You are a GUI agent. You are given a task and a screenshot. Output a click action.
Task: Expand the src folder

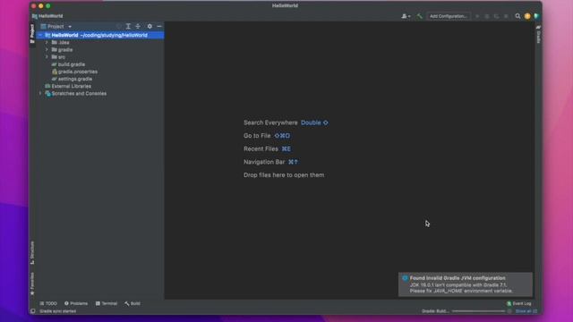coord(47,57)
